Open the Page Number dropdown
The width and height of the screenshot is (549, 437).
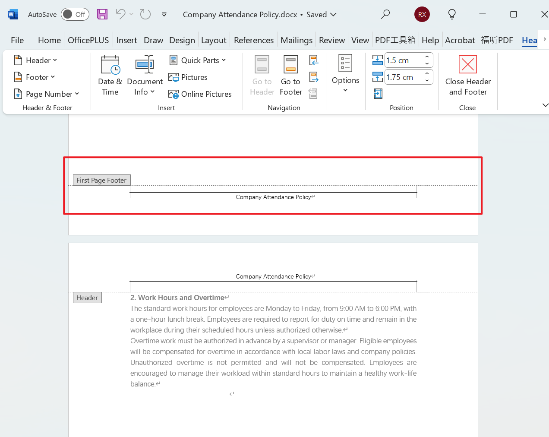point(47,94)
